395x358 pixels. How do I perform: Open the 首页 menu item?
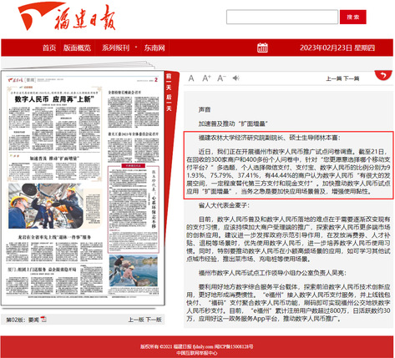pyautogui.click(x=49, y=48)
